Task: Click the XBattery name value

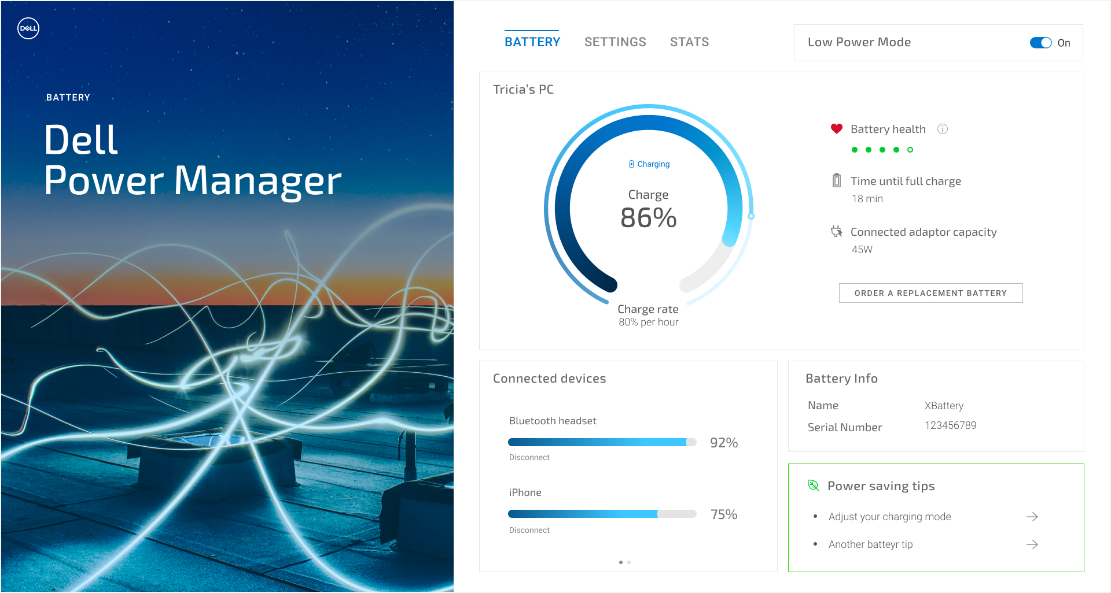Action: point(944,406)
